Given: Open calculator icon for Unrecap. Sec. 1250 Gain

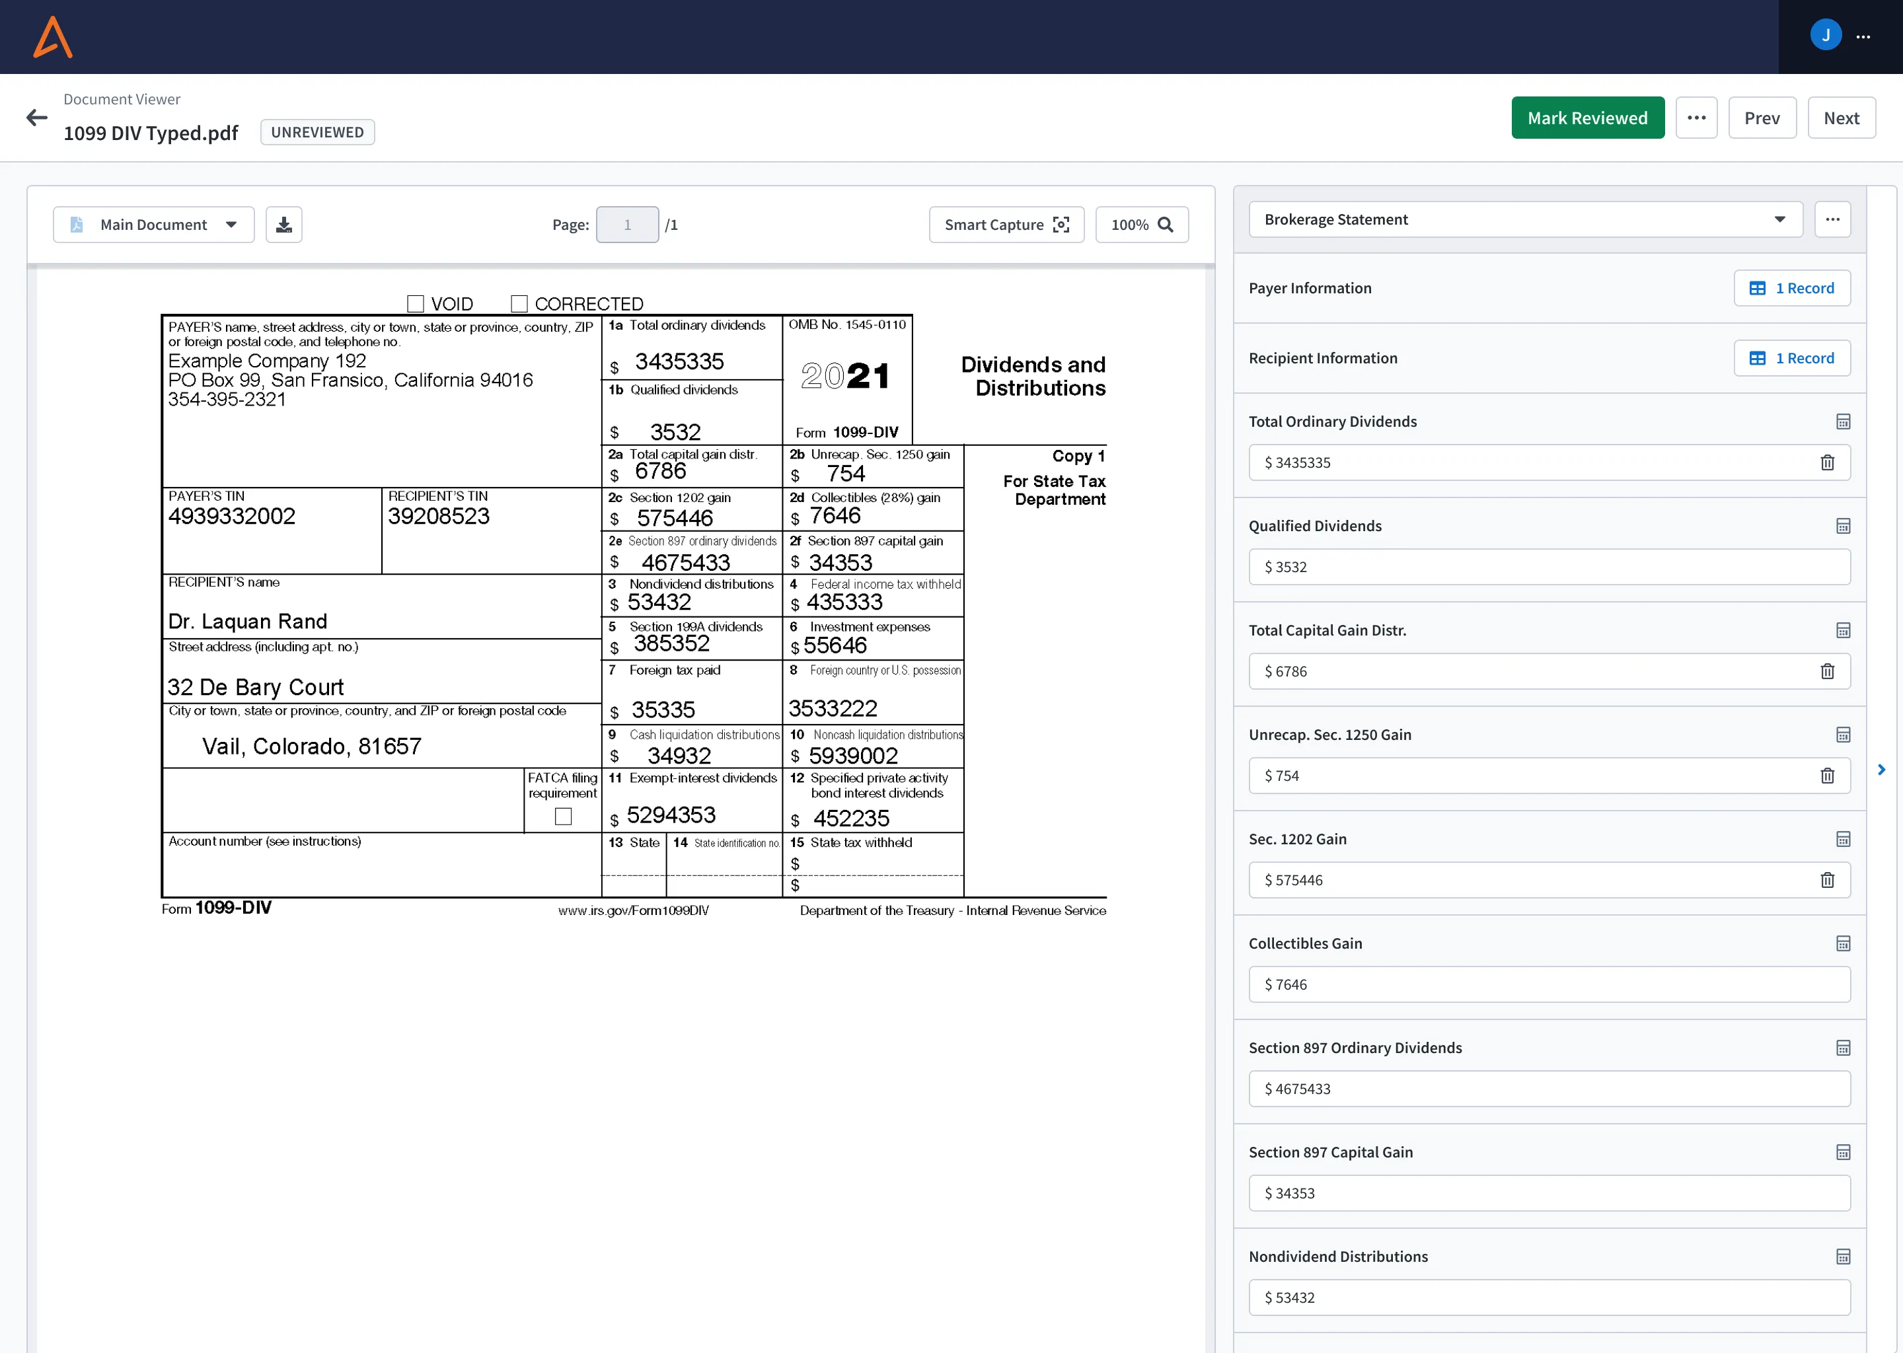Looking at the screenshot, I should 1843,735.
